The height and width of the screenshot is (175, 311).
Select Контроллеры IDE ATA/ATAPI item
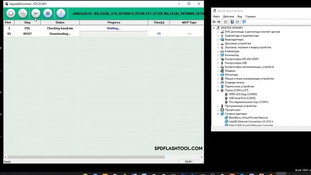(242, 59)
